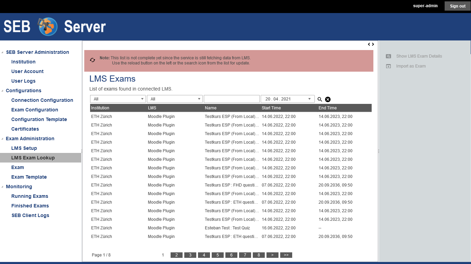Click the Show LMS Exam Details icon
The width and height of the screenshot is (471, 264).
click(x=388, y=56)
